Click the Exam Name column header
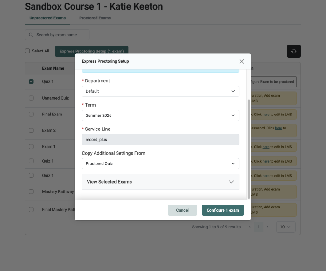Screen dimensions: 326x271 click(53, 68)
